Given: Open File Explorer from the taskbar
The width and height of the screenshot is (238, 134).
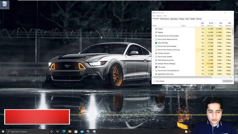Looking at the screenshot, I should (70, 131).
